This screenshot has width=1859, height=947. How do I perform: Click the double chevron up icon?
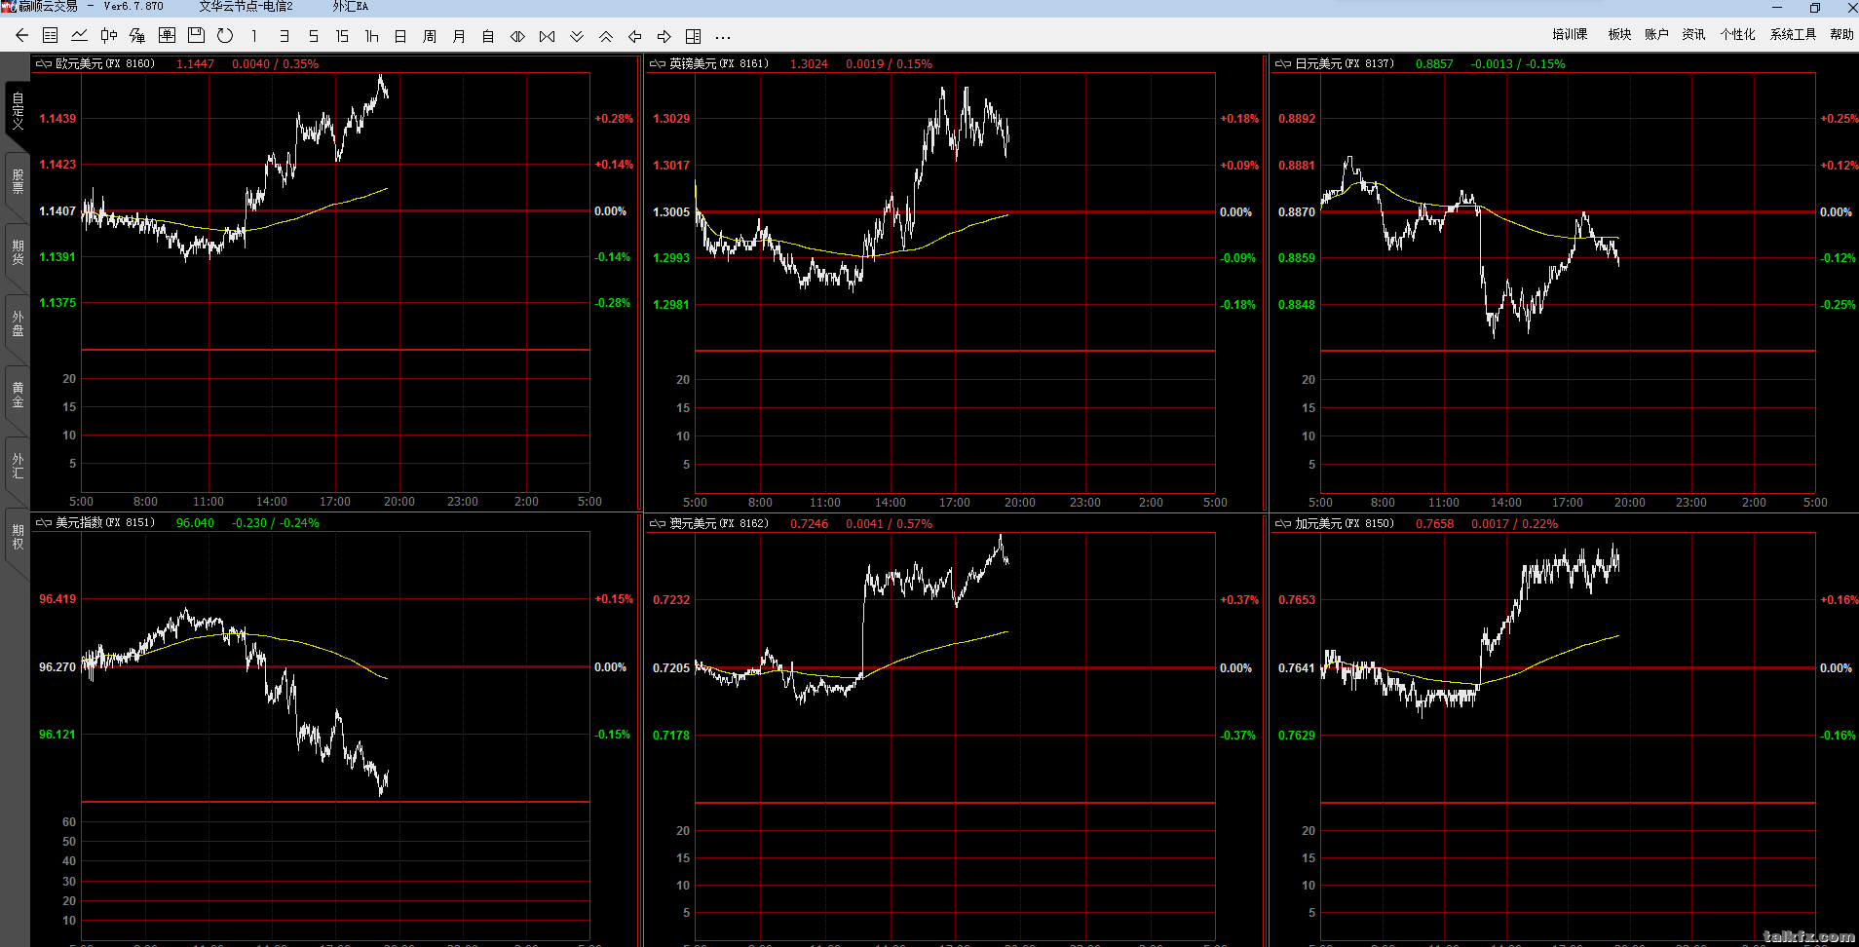coord(606,36)
